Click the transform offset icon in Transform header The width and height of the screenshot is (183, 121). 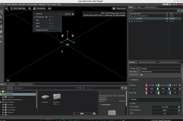point(179,80)
